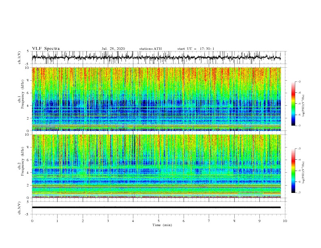Click the 'station=ATH' label

(150, 49)
